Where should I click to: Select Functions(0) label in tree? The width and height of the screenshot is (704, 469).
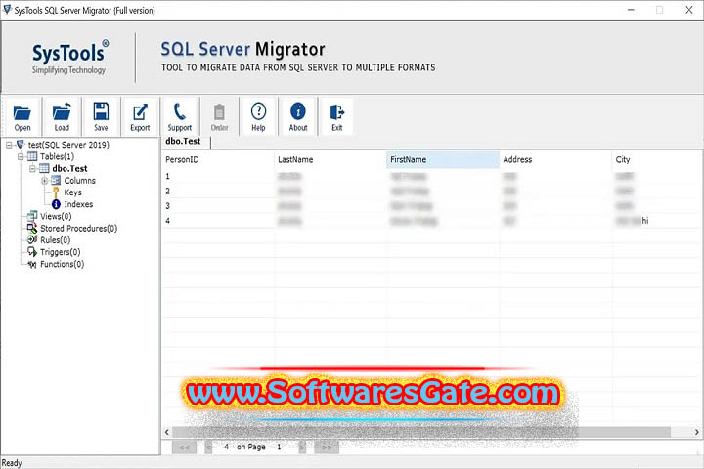[x=62, y=264]
